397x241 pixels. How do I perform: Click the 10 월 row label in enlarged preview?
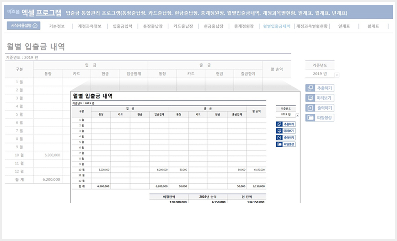[81, 170]
